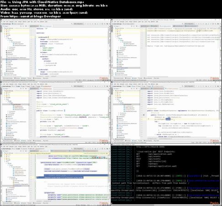This screenshot has width=222, height=206.
Task: Click the 'Context path from ServletContext' terminal line
Action: pyautogui.click(x=150, y=183)
